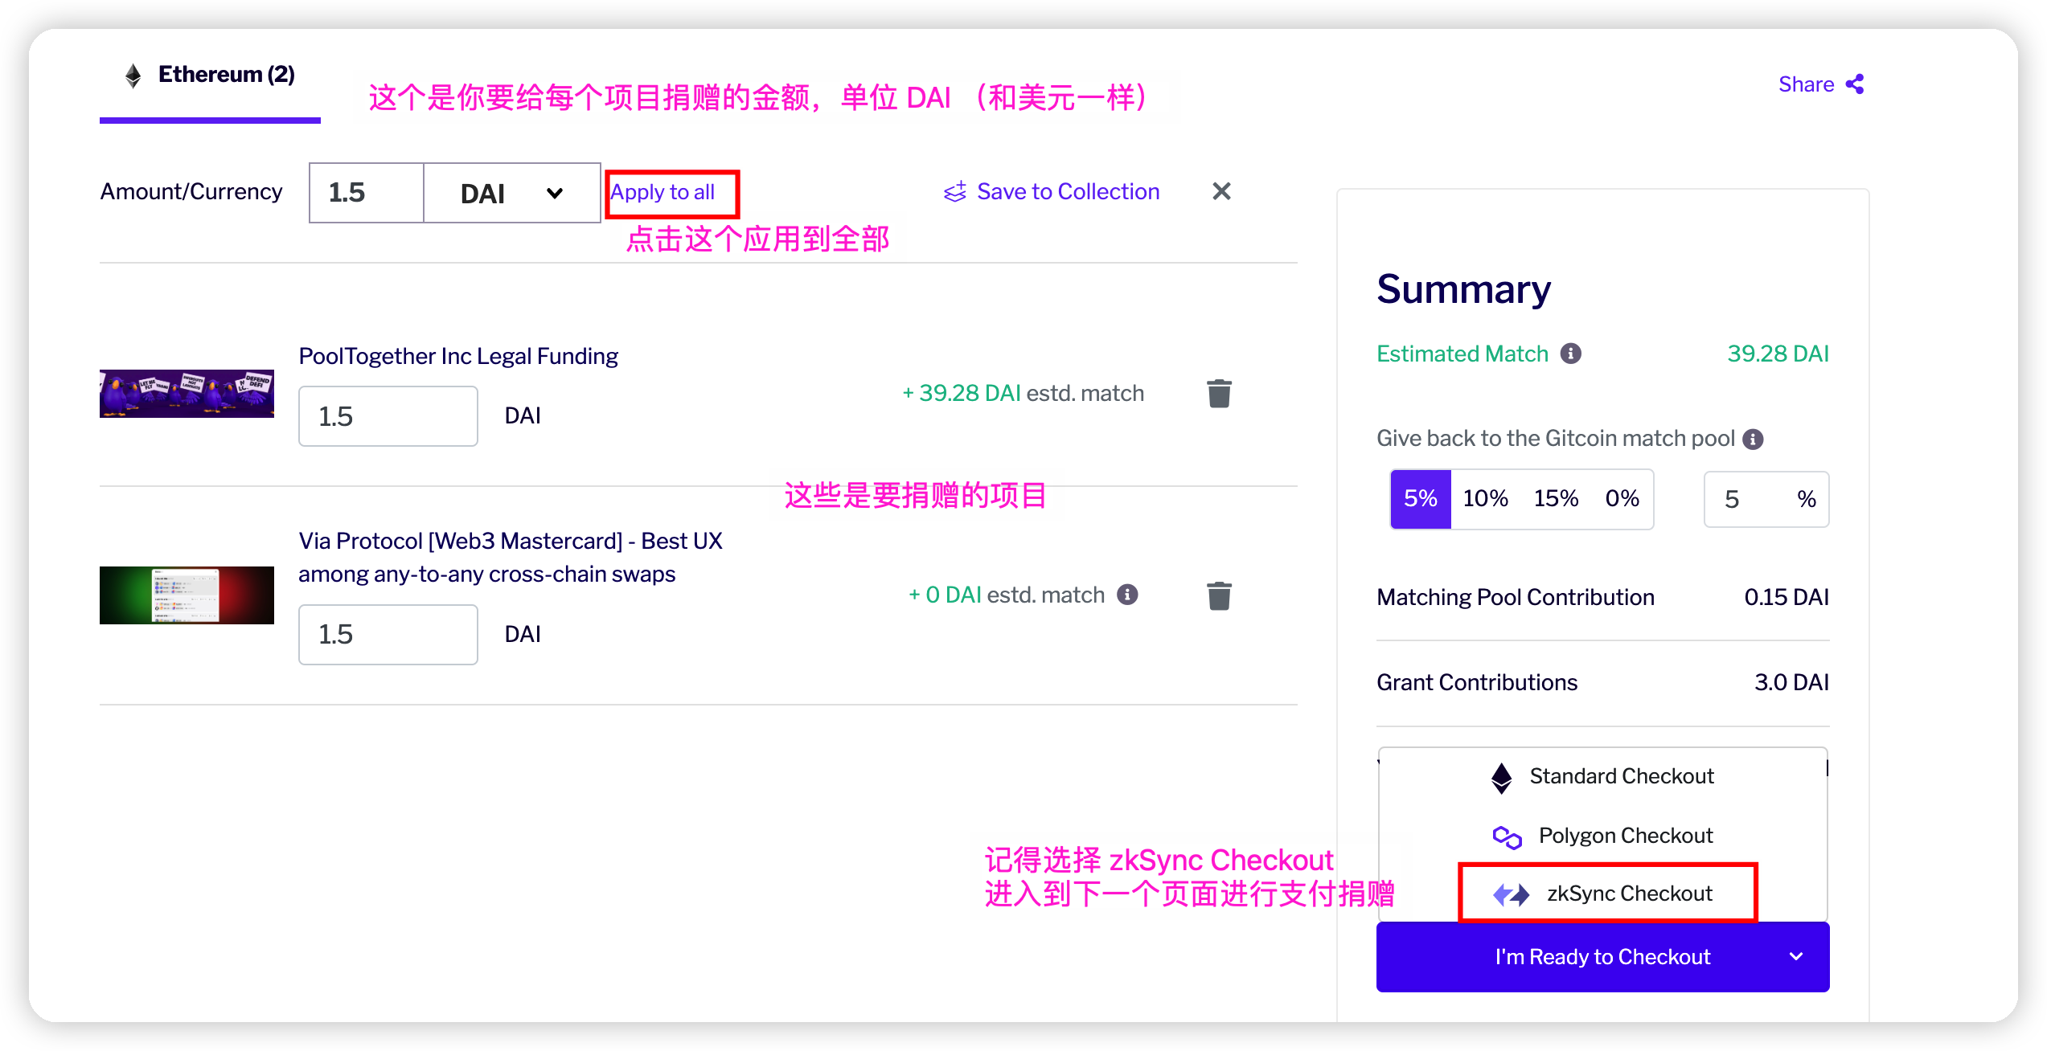2047x1051 pixels.
Task: Choose Standard Checkout from the menu
Action: tap(1603, 777)
